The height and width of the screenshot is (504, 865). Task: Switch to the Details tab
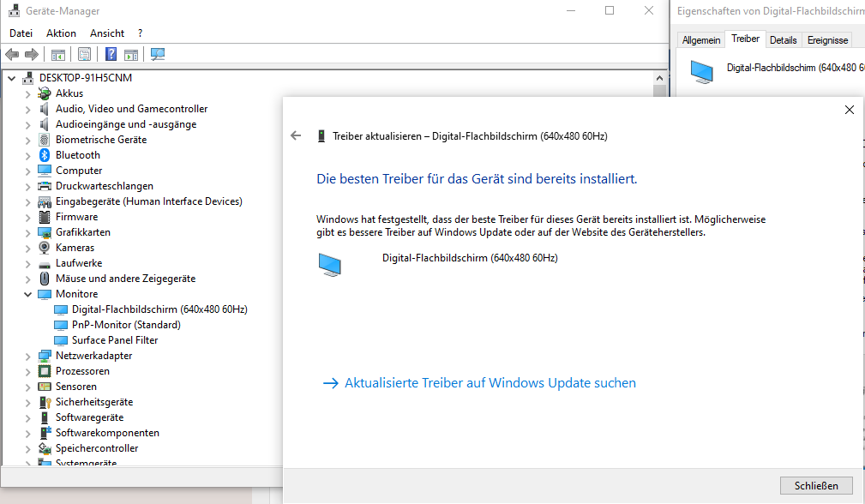[x=784, y=40]
